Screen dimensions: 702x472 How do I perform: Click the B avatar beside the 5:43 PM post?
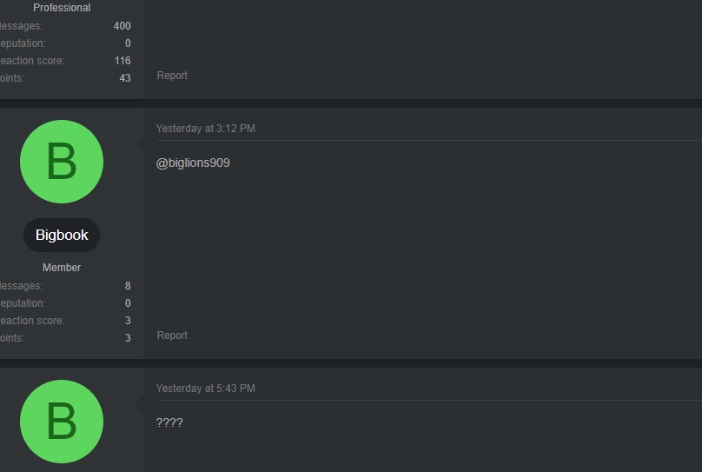click(x=61, y=422)
